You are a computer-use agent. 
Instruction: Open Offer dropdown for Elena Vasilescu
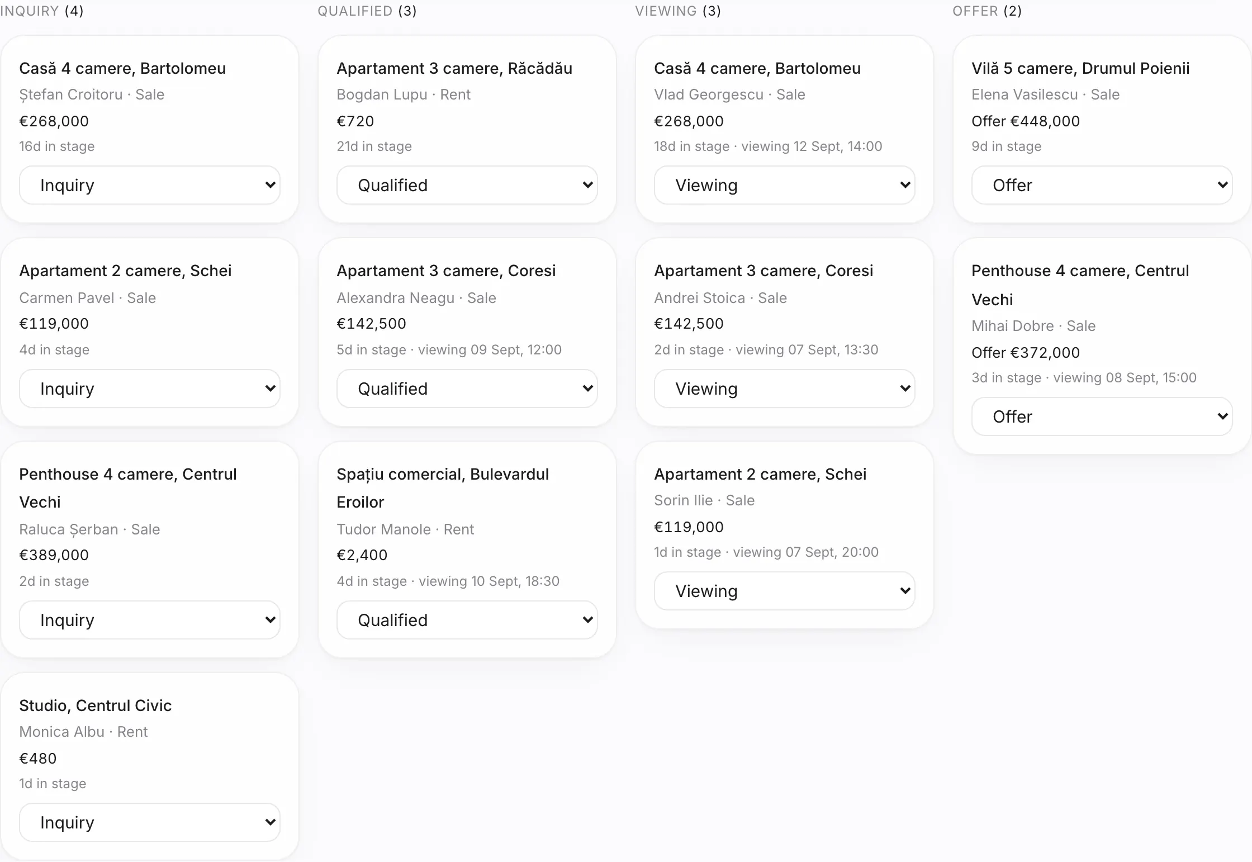click(x=1102, y=185)
